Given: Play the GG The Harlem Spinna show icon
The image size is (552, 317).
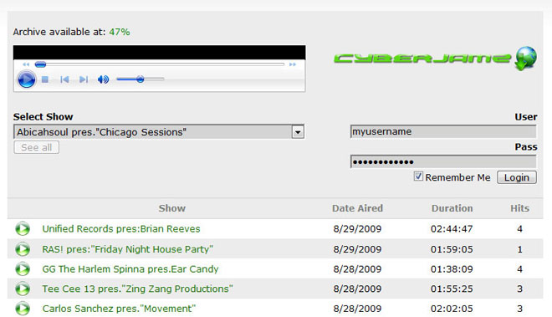Looking at the screenshot, I should tap(23, 269).
